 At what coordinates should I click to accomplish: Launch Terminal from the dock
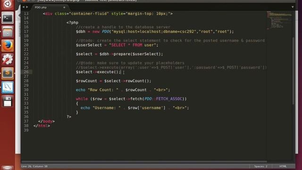pyautogui.click(x=8, y=18)
